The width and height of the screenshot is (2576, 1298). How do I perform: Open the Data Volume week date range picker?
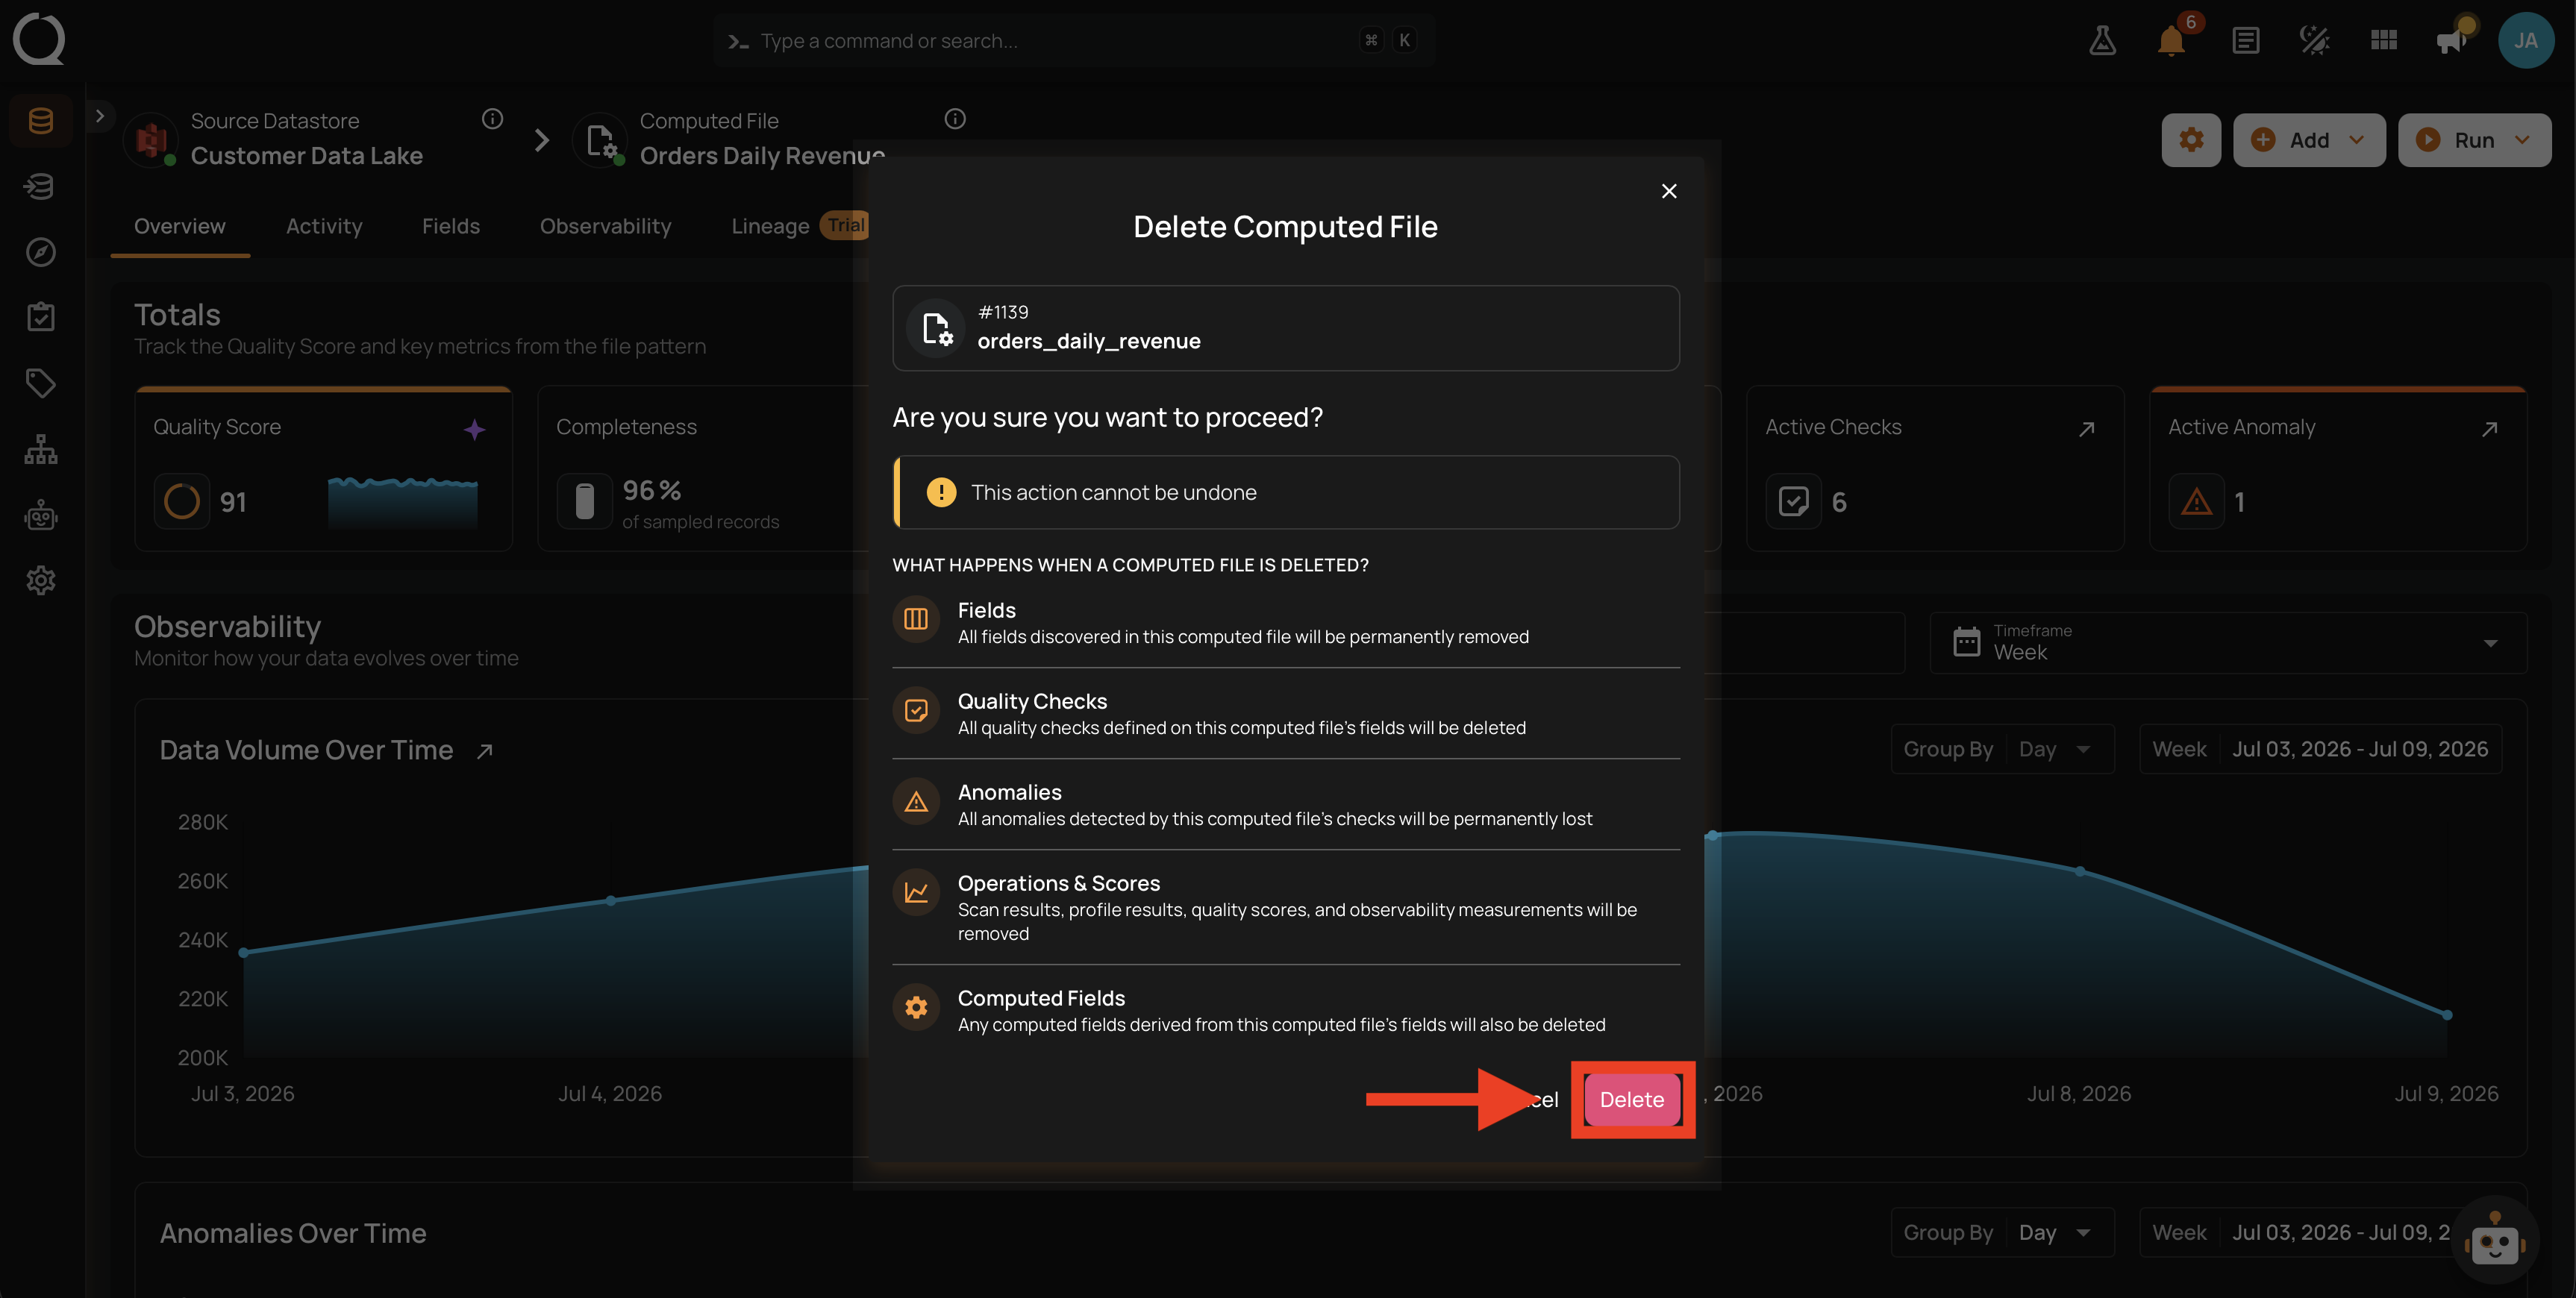tap(2320, 749)
